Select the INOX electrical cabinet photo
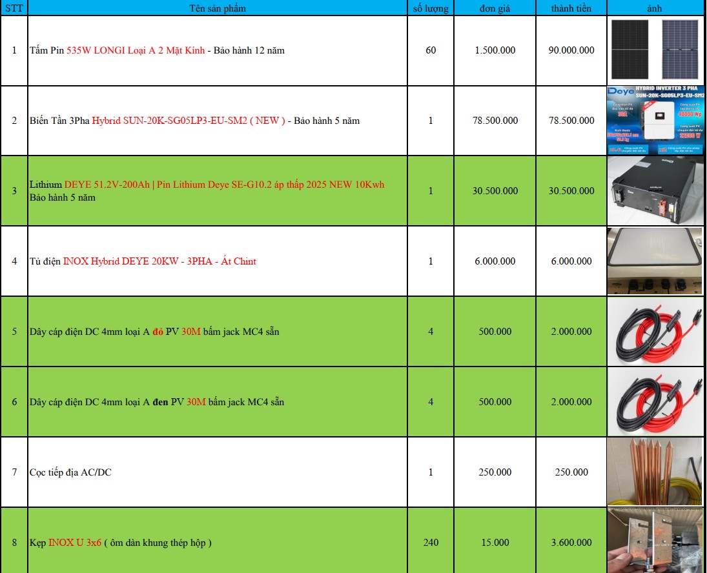Screen dimensions: 707x573 [655, 261]
